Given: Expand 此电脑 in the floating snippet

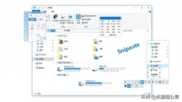Looking at the screenshot, I should point(149,66).
